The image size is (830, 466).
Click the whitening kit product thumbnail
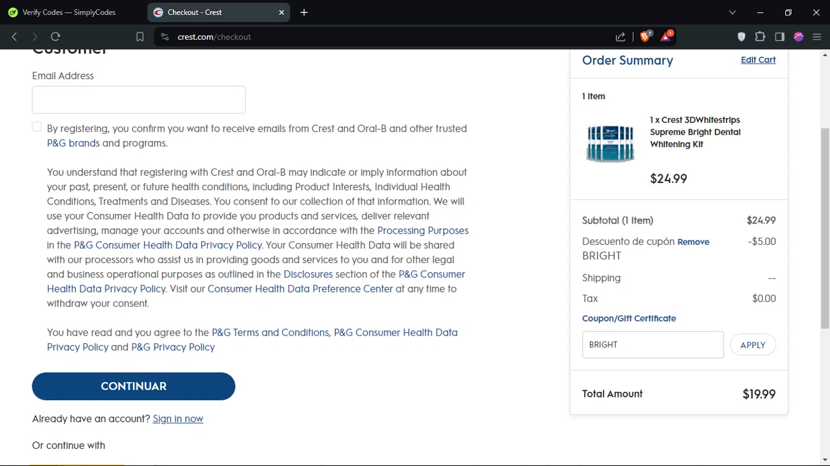click(610, 144)
